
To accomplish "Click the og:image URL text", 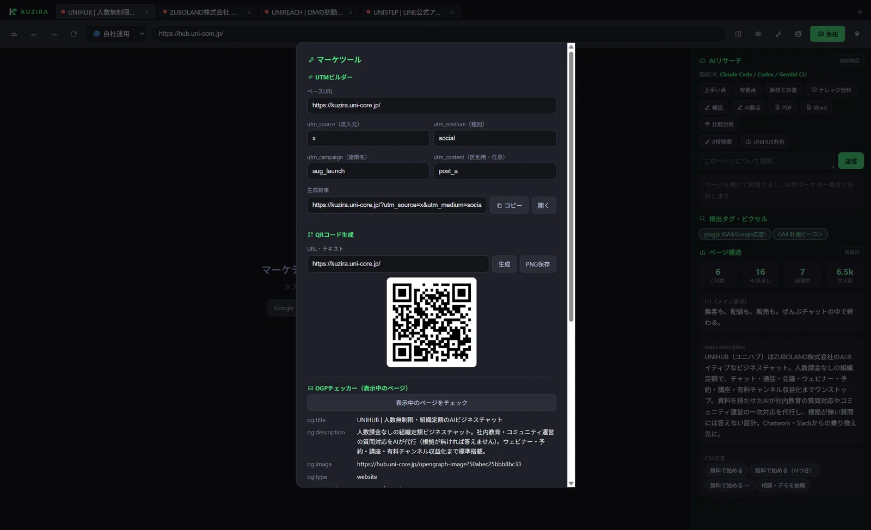I will pyautogui.click(x=439, y=464).
